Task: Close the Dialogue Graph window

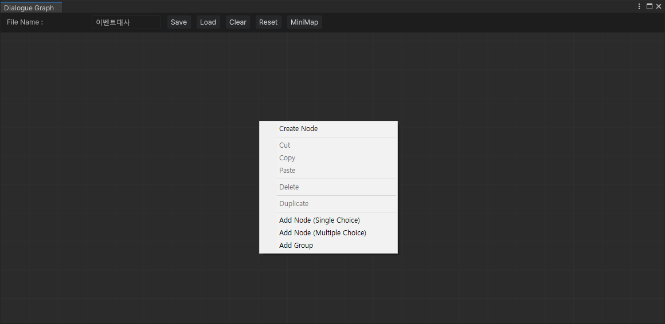Action: click(659, 6)
